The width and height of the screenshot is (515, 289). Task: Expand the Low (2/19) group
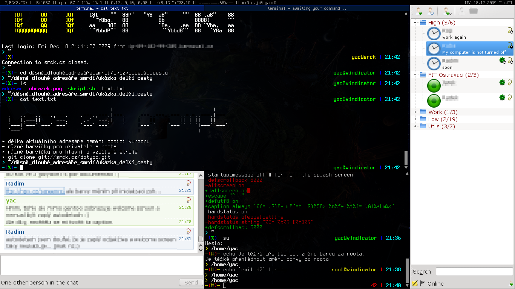(x=415, y=119)
